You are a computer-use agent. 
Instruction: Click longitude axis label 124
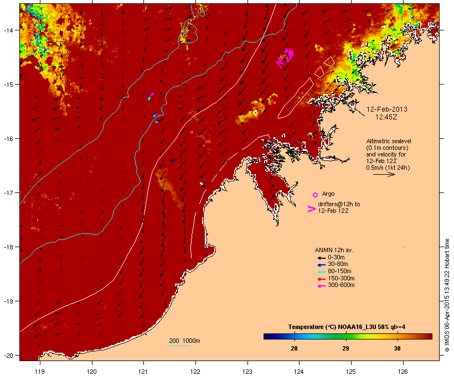point(299,372)
